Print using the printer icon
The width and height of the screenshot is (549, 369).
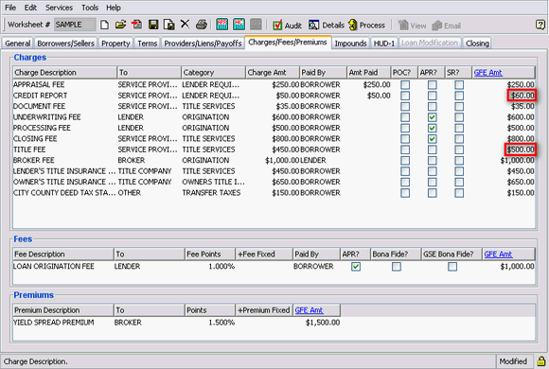point(202,25)
